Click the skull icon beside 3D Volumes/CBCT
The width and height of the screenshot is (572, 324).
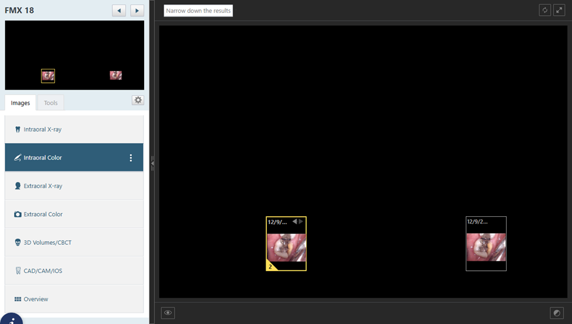coord(18,242)
